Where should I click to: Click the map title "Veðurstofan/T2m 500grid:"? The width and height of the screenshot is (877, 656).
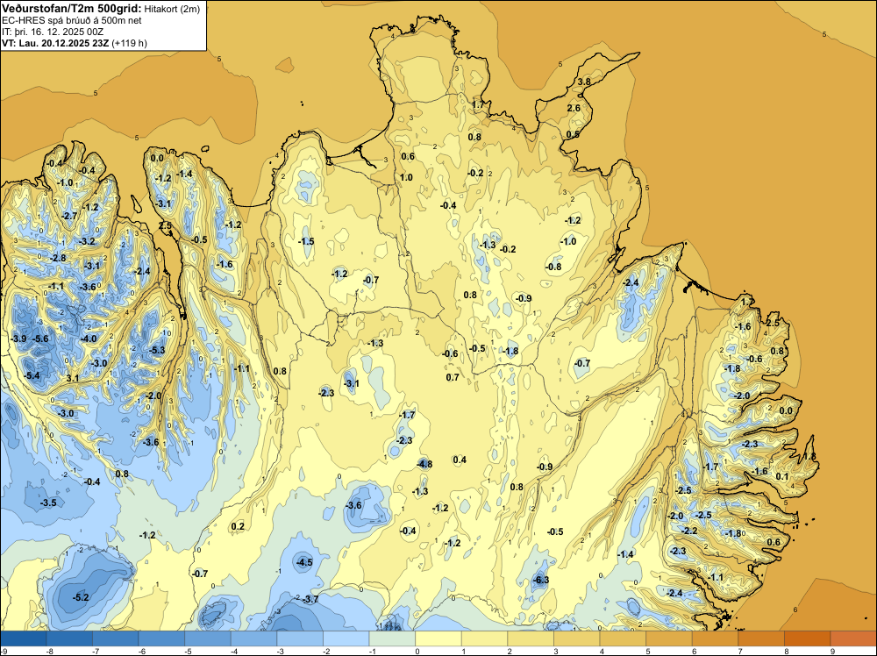tap(72, 8)
